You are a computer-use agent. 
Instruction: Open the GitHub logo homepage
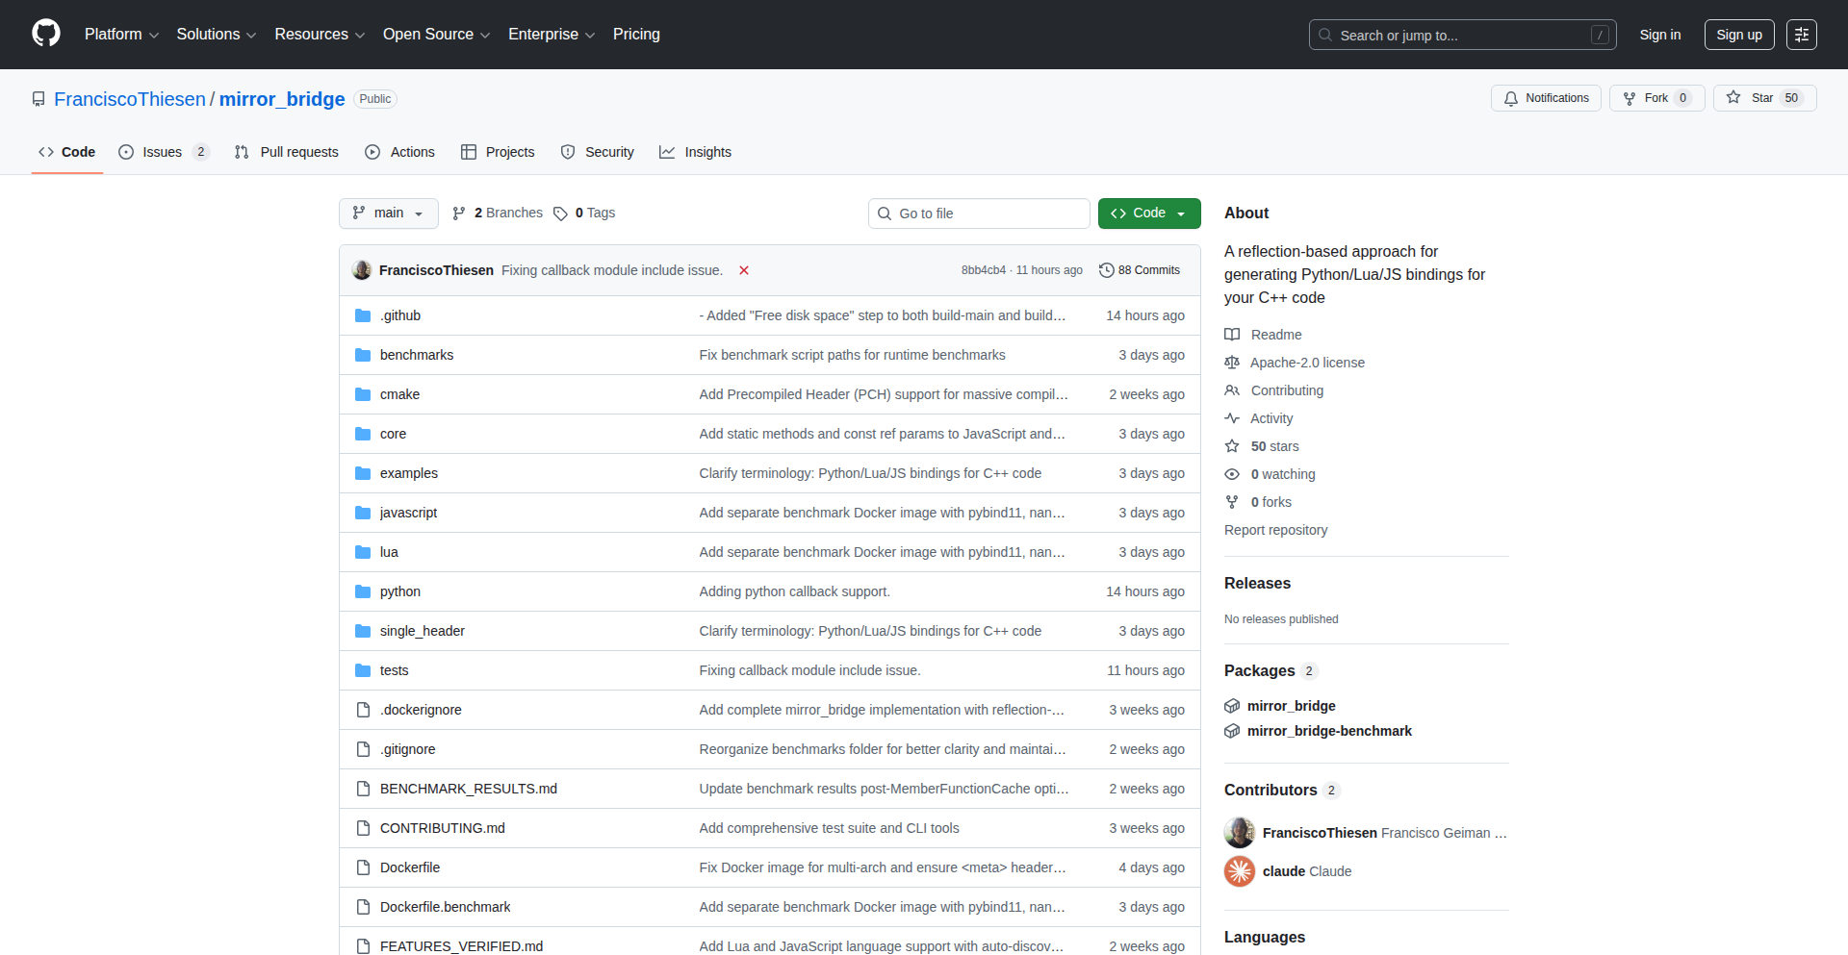pos(46,34)
